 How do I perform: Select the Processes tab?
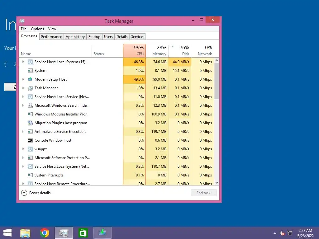(29, 36)
